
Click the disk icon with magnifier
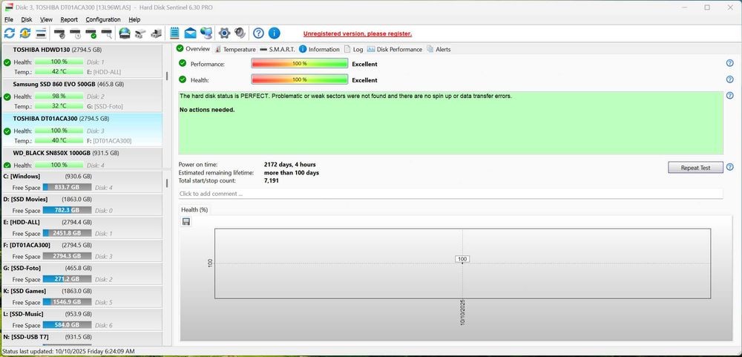(107, 33)
